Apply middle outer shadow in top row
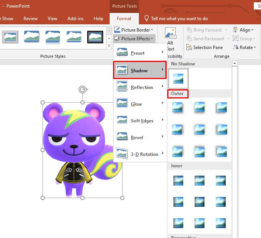 pos(200,108)
